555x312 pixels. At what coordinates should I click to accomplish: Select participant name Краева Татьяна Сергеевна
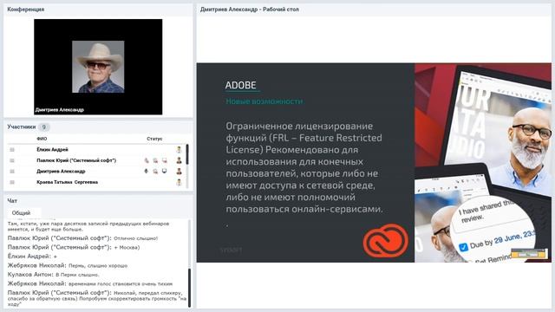68,182
